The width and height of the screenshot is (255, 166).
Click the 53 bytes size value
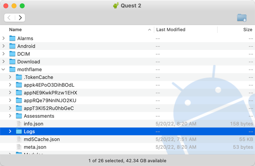click(x=243, y=147)
